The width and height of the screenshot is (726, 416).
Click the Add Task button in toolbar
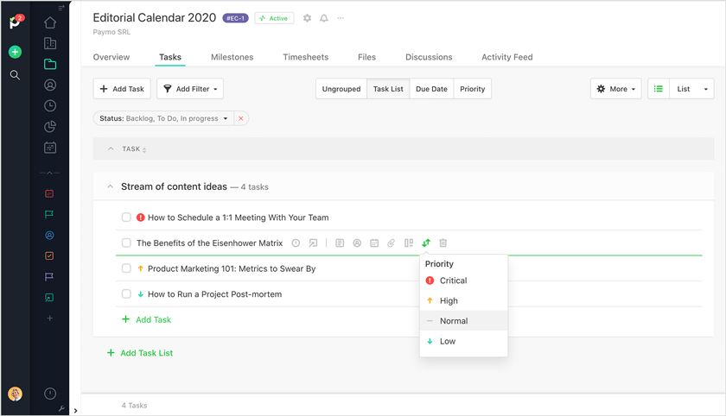point(122,89)
